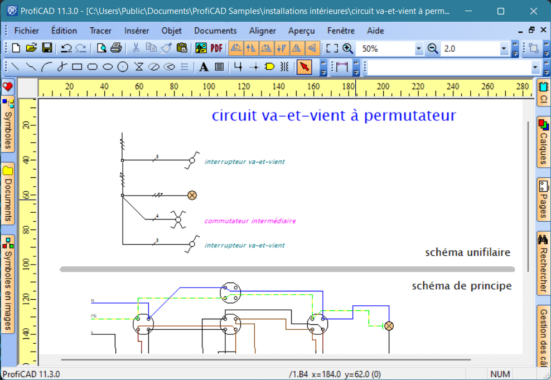Click the dimension line tool
551x380 pixels.
coord(341,66)
